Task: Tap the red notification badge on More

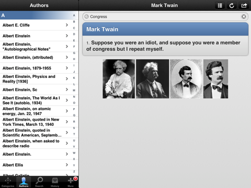Action: [x=75, y=179]
